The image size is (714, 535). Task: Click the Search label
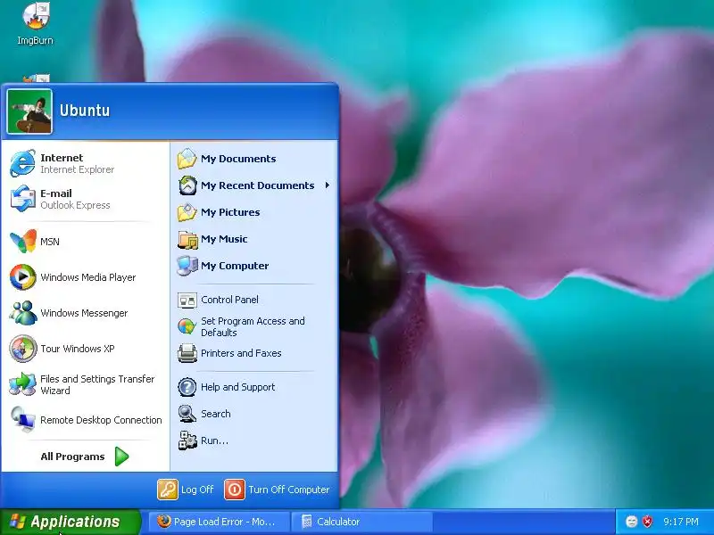tap(216, 414)
